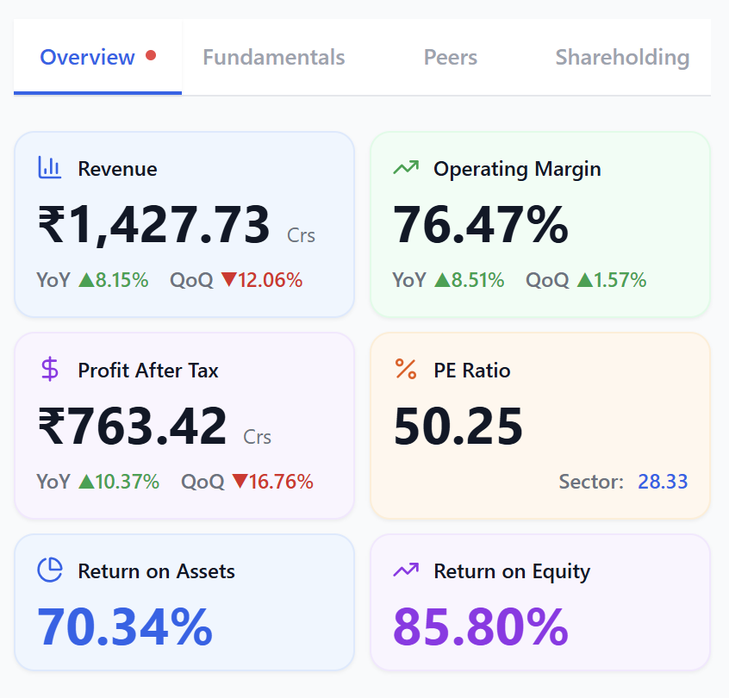This screenshot has width=729, height=698.
Task: Click the pie chart icon for Return on Assets
Action: tap(50, 570)
